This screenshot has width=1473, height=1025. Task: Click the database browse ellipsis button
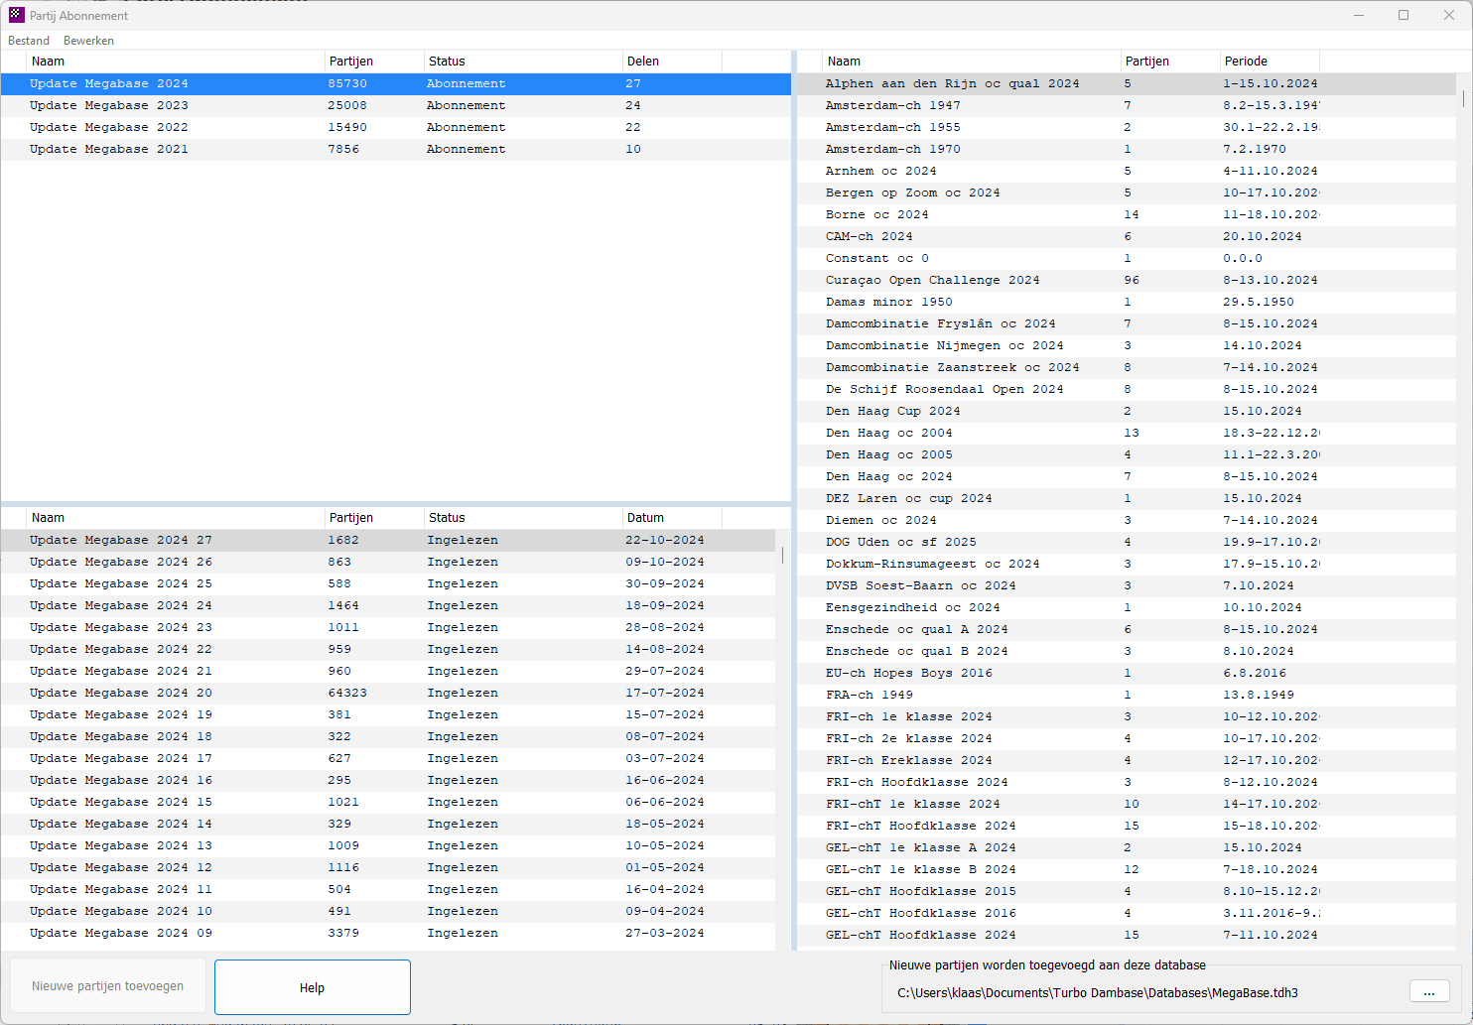(1429, 992)
